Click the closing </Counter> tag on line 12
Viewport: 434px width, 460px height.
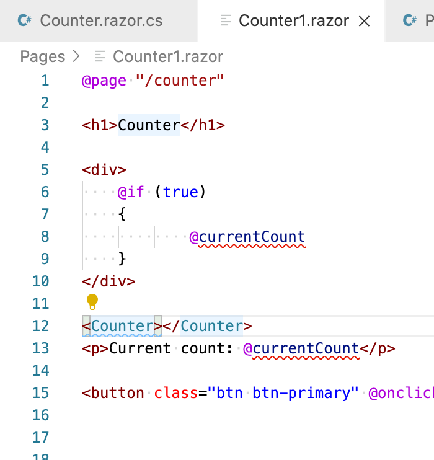pyautogui.click(x=207, y=326)
